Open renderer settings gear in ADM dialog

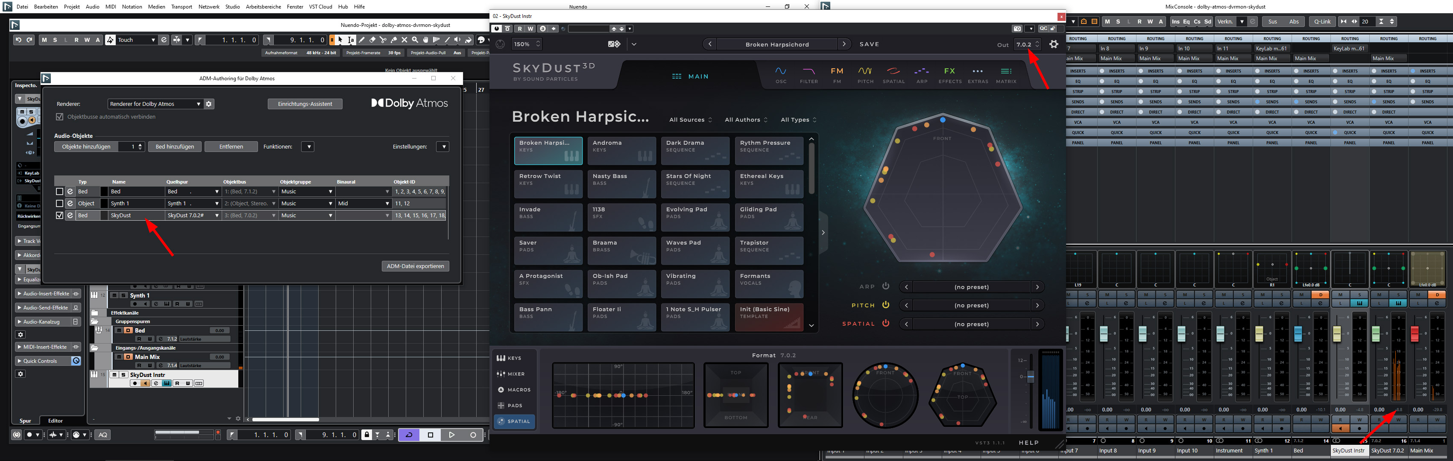[x=209, y=104]
